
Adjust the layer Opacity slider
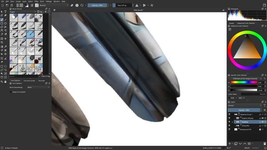click(244, 110)
